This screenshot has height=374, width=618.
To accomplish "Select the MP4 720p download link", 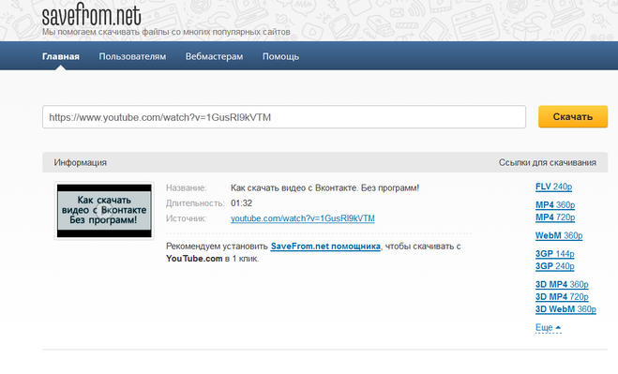I will [555, 217].
